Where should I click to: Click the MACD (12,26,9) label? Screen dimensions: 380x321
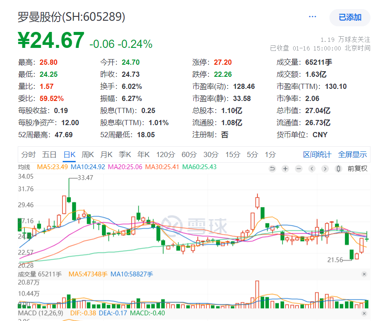point(41,313)
